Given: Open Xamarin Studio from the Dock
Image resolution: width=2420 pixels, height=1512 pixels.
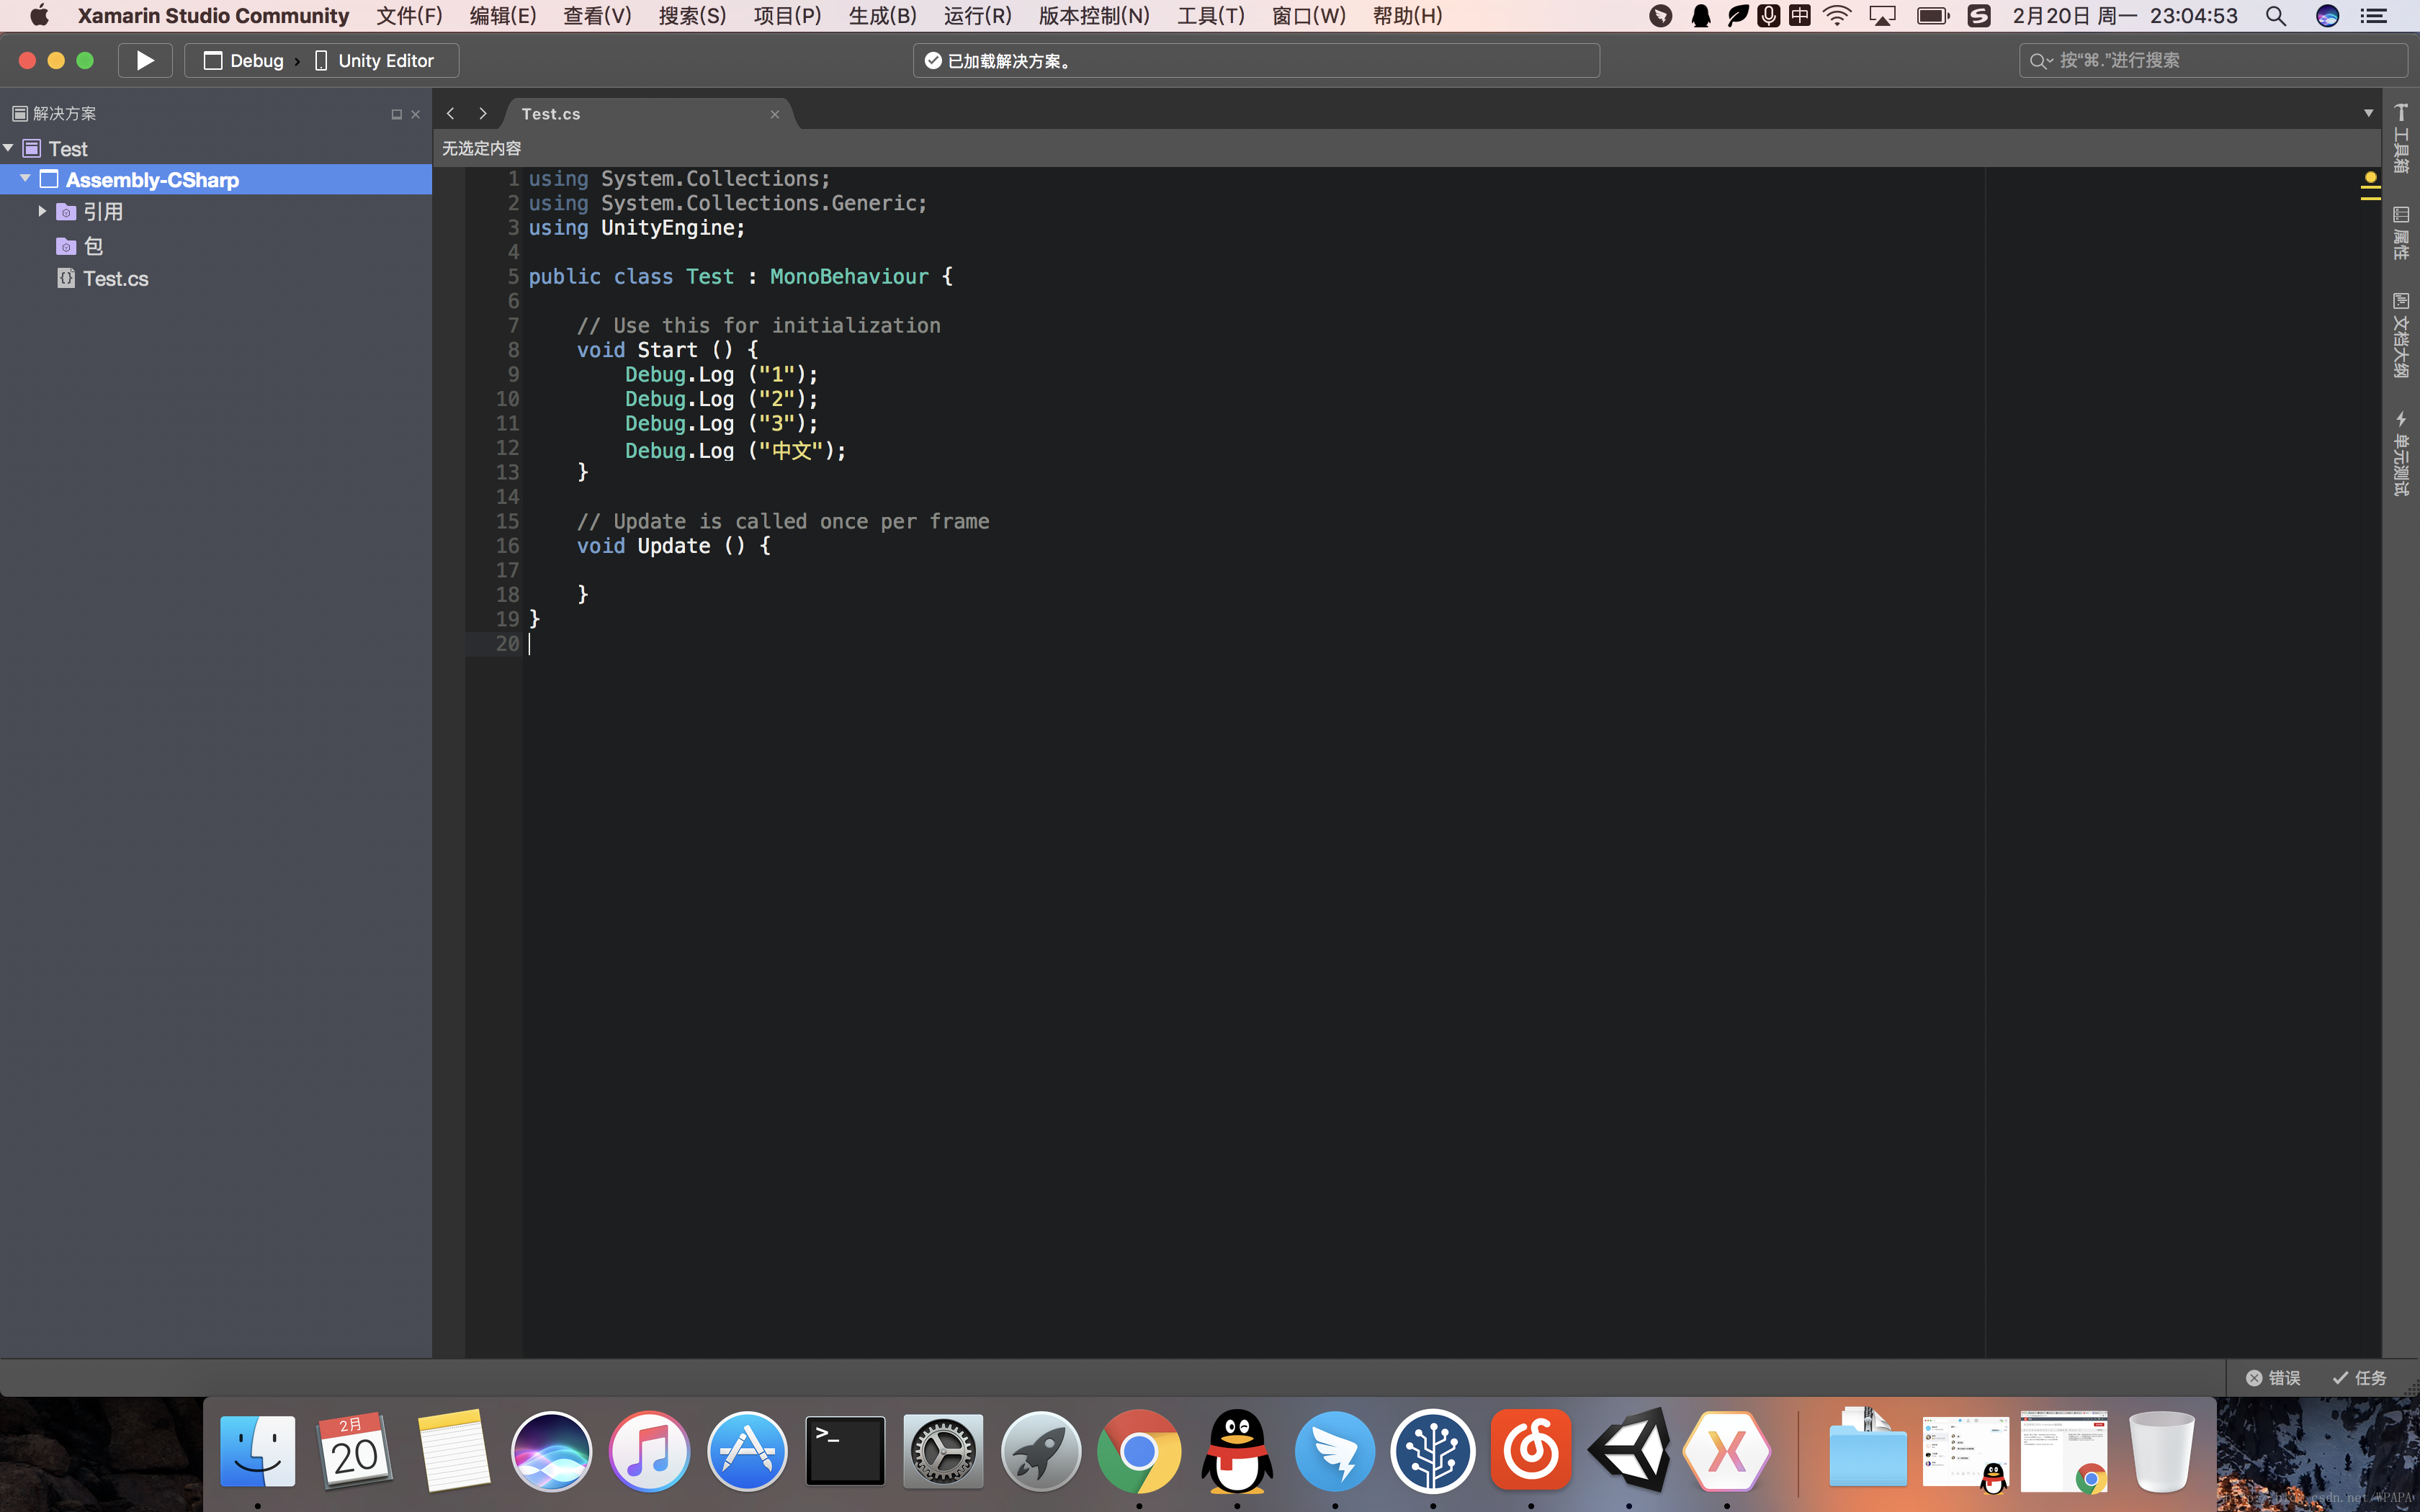Looking at the screenshot, I should pyautogui.click(x=1727, y=1451).
